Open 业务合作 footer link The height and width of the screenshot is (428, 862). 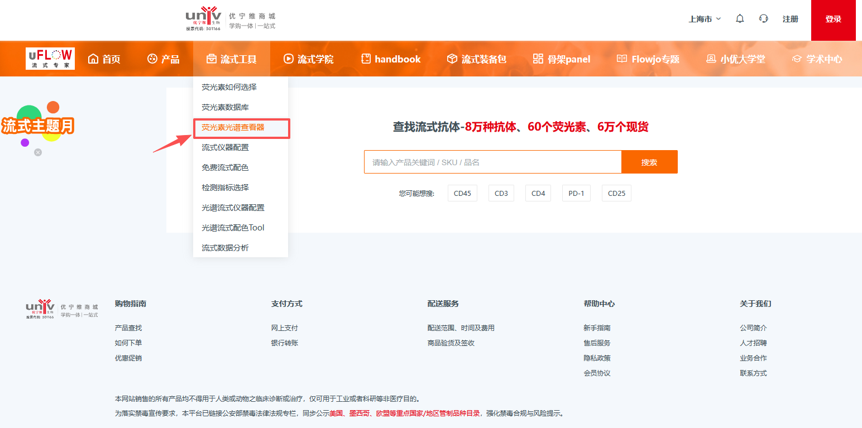pos(754,358)
